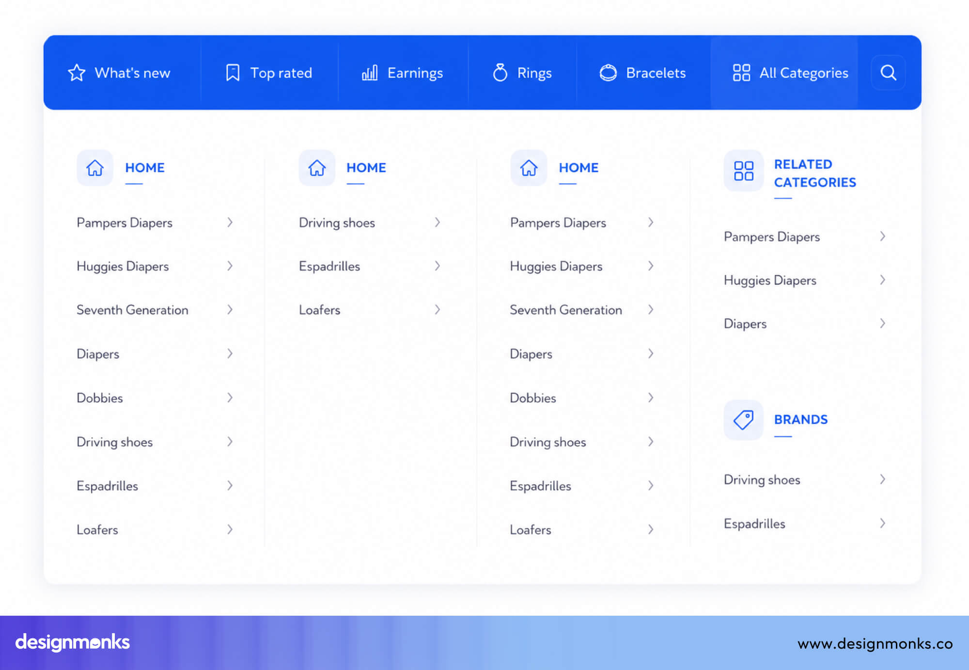Click the star icon beside What's new

pos(77,73)
